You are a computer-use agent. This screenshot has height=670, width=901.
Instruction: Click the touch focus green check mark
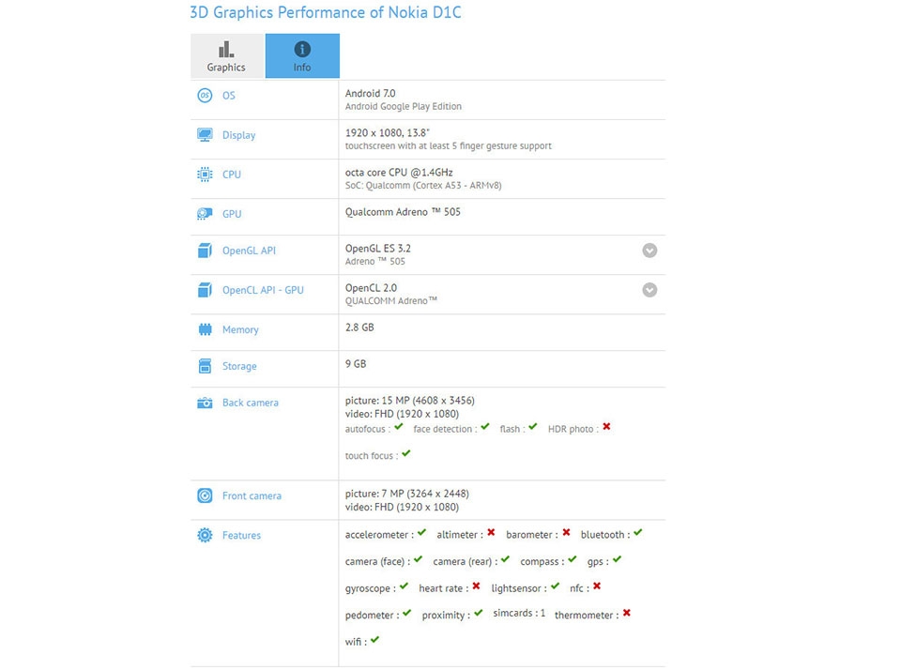click(x=406, y=454)
